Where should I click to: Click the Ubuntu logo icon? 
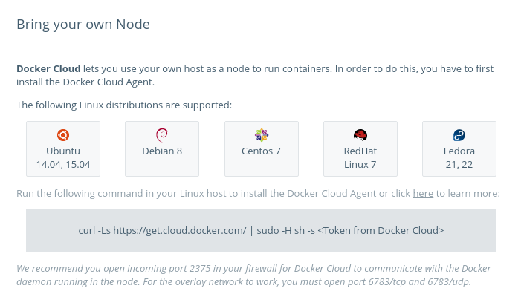click(63, 135)
